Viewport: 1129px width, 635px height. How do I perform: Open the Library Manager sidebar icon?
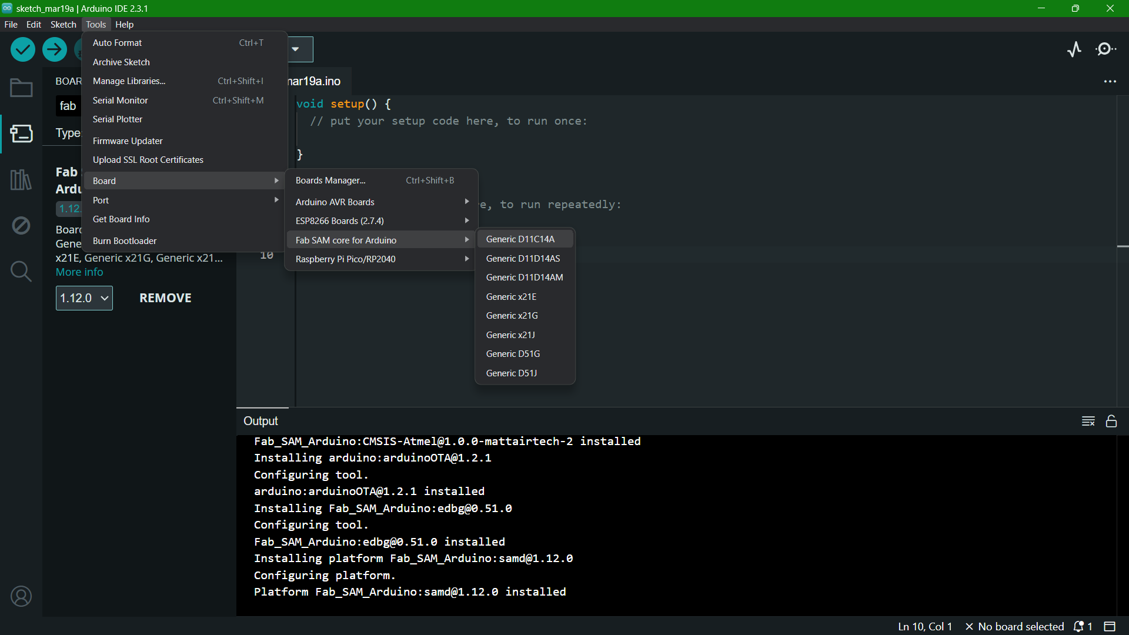click(x=21, y=179)
